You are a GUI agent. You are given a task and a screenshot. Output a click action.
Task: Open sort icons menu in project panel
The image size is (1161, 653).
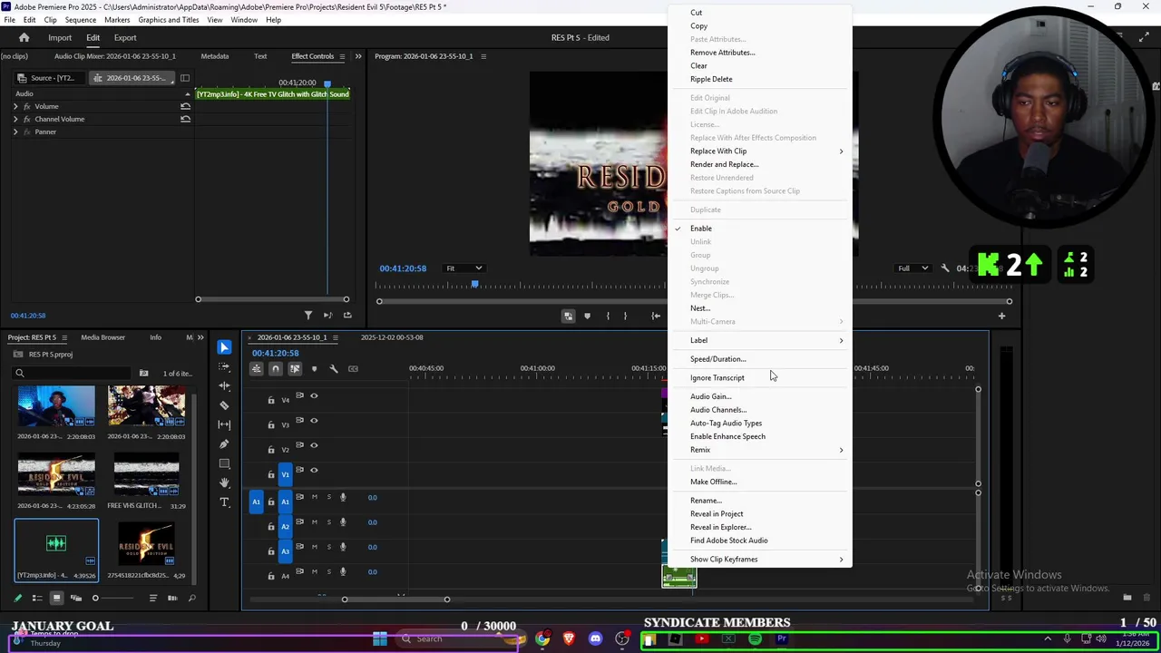[152, 598]
